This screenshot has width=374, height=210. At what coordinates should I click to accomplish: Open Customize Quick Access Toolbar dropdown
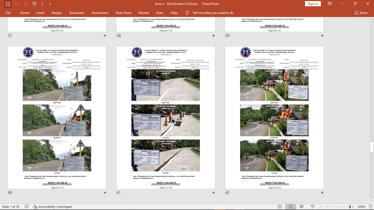tap(50, 4)
